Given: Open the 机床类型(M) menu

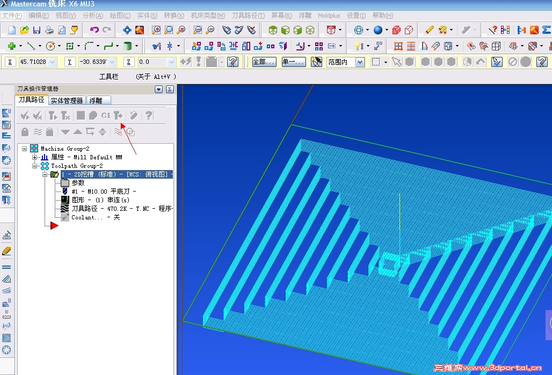Looking at the screenshot, I should (x=208, y=16).
